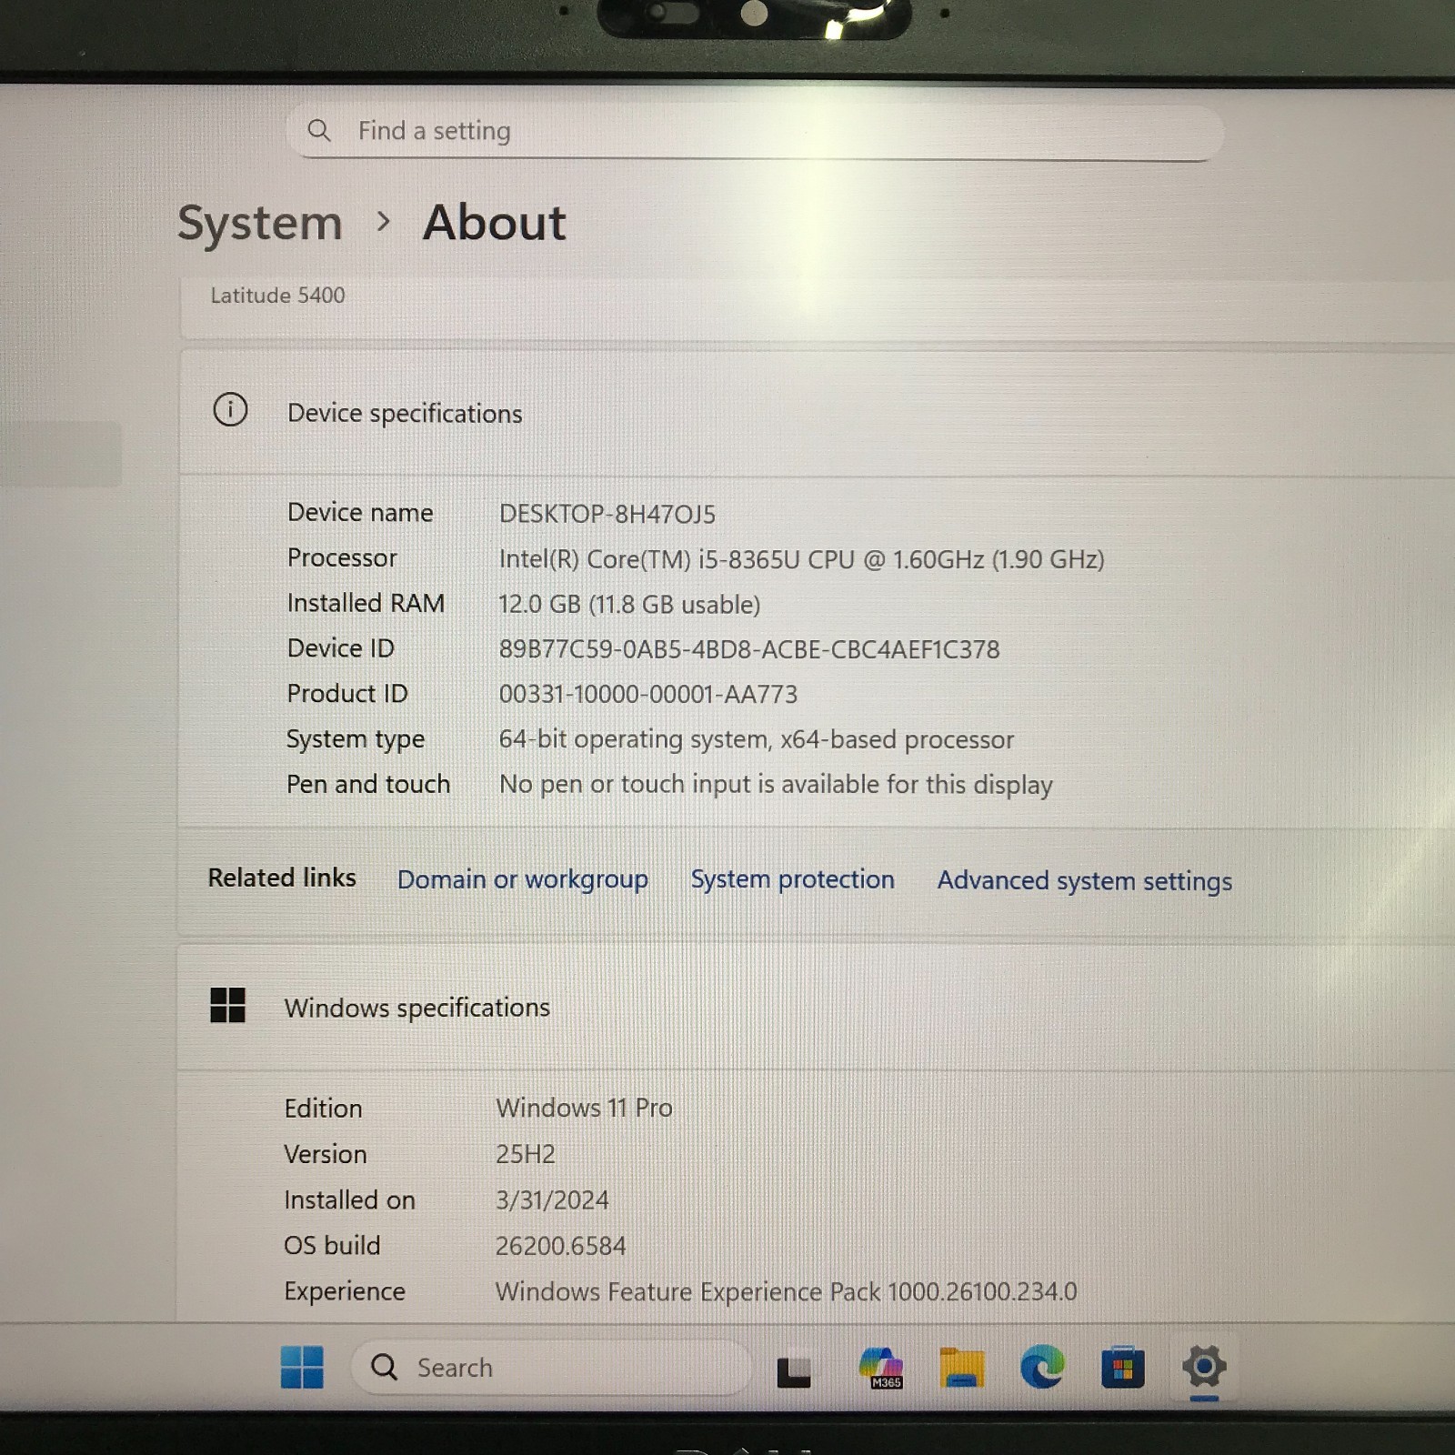Open Advanced system settings link
1455x1455 pixels.
pyautogui.click(x=1085, y=881)
